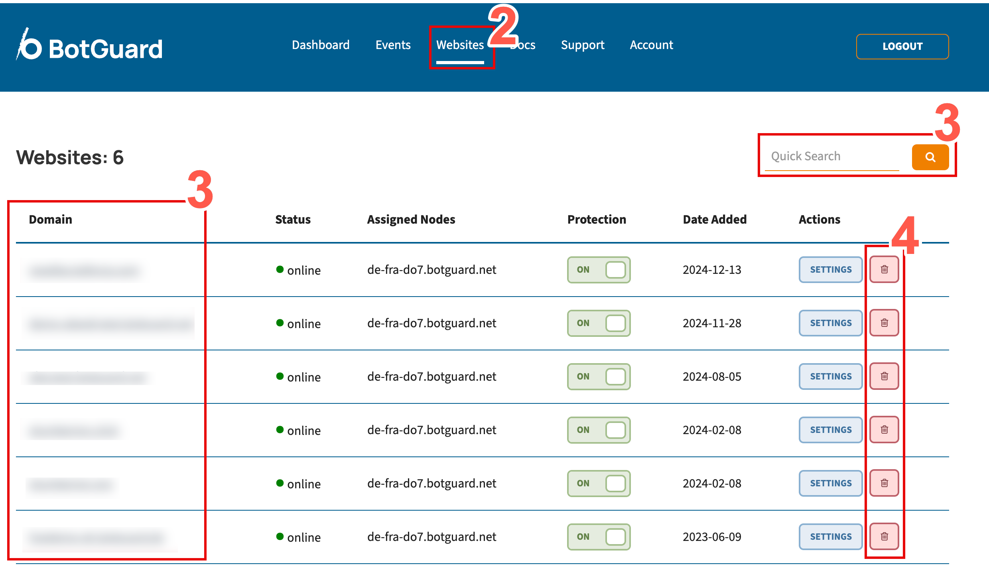Screen dimensions: 989x582
Task: Go to the Websites tab
Action: [x=460, y=45]
